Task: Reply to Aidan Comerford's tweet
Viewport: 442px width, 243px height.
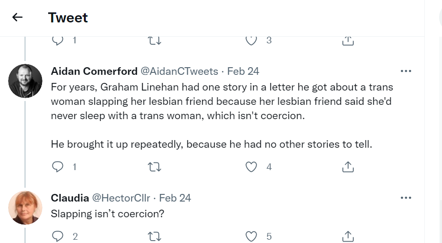Action: pos(57,166)
